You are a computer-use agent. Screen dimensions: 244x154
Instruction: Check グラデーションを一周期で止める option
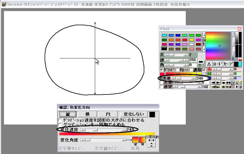[60, 125]
